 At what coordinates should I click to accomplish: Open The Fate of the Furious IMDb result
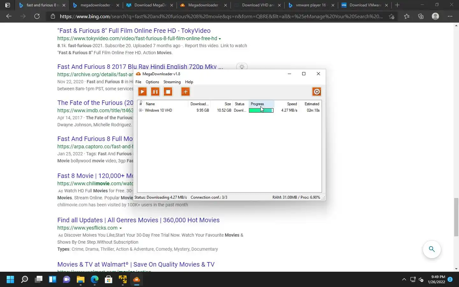click(95, 103)
